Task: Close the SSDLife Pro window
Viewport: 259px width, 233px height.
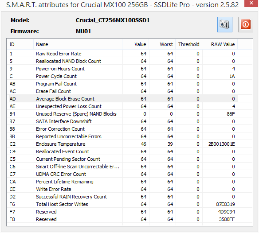Action: (x=251, y=3)
